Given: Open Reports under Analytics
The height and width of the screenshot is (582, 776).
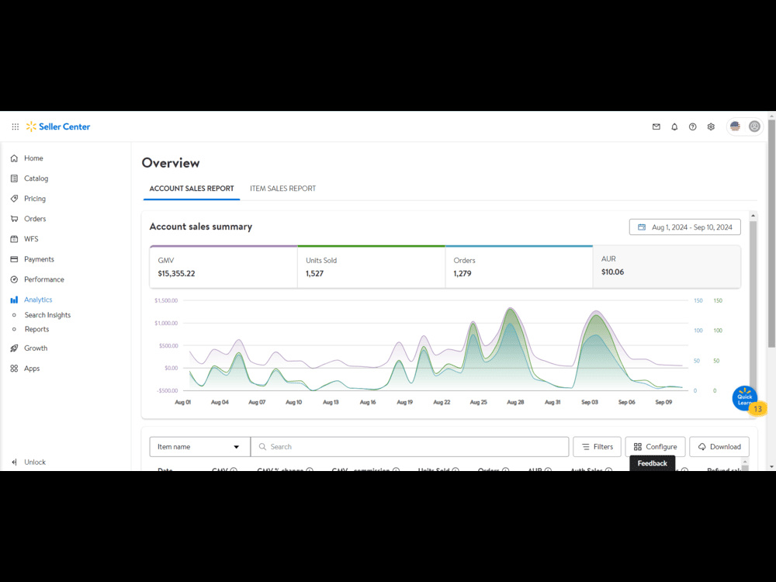Looking at the screenshot, I should click(36, 329).
